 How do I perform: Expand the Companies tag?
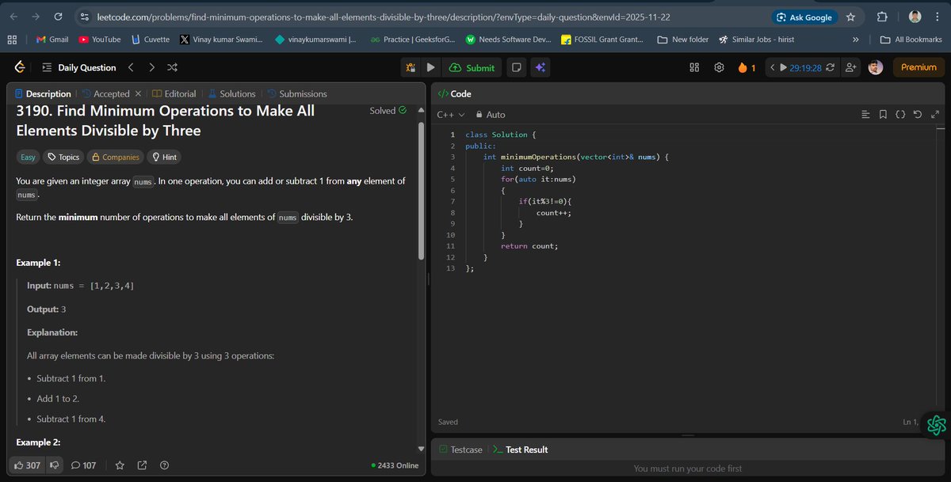(115, 157)
